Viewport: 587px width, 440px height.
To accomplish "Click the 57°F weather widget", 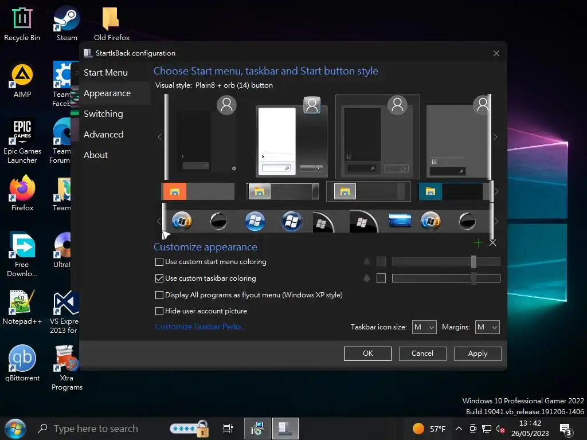I will [429, 429].
